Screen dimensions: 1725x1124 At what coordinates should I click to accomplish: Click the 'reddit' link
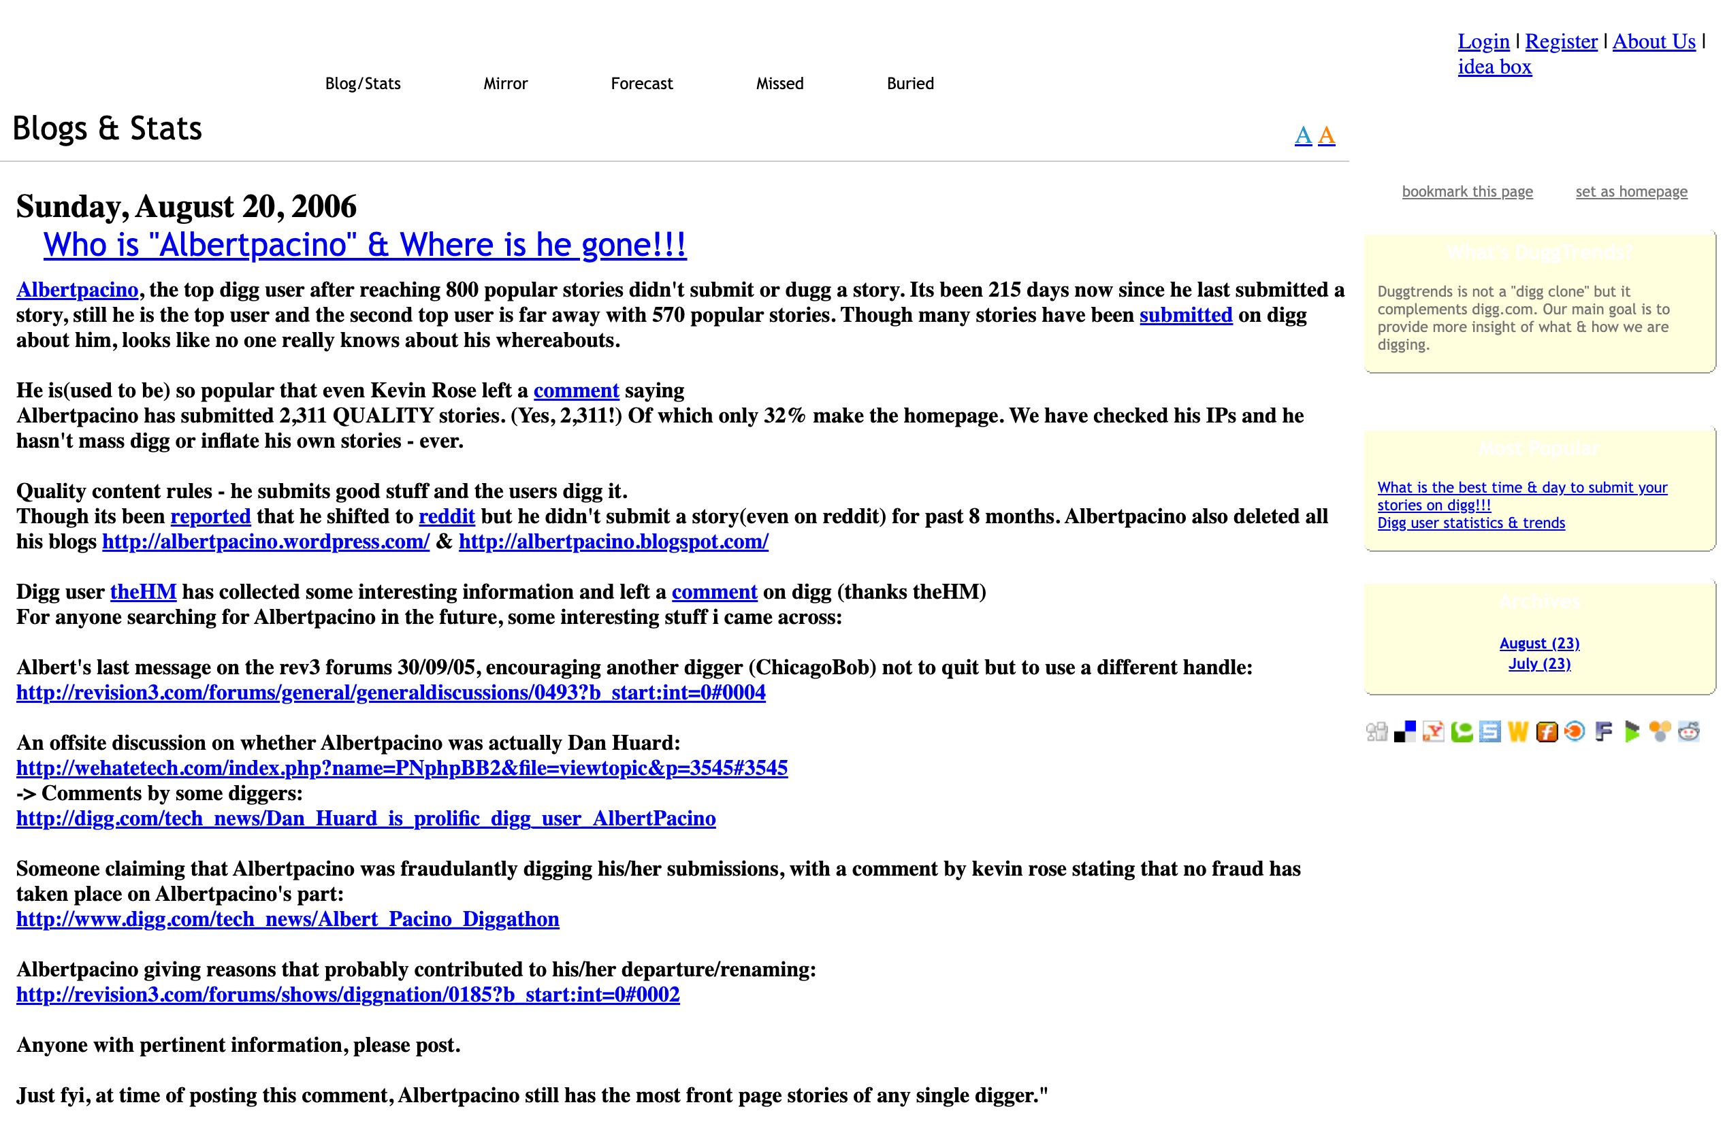coord(447,516)
